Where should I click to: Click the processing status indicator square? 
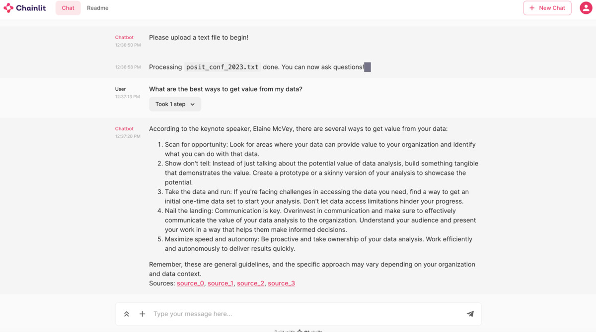(x=367, y=66)
